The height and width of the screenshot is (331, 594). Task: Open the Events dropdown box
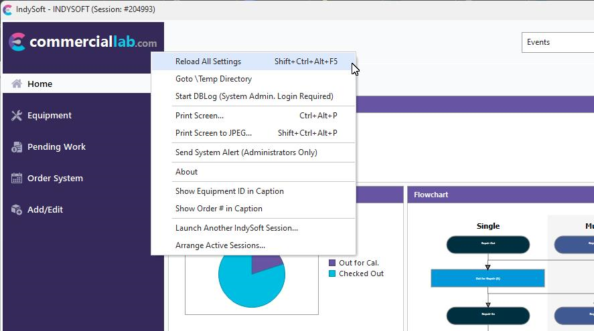[557, 42]
